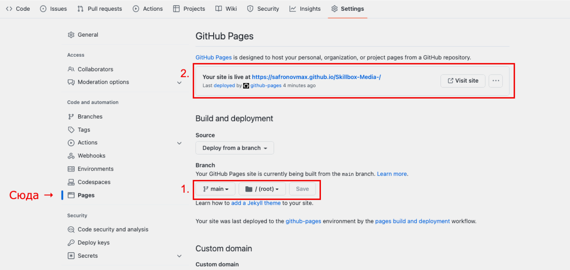
Task: Open the Projects tab
Action: (x=189, y=9)
